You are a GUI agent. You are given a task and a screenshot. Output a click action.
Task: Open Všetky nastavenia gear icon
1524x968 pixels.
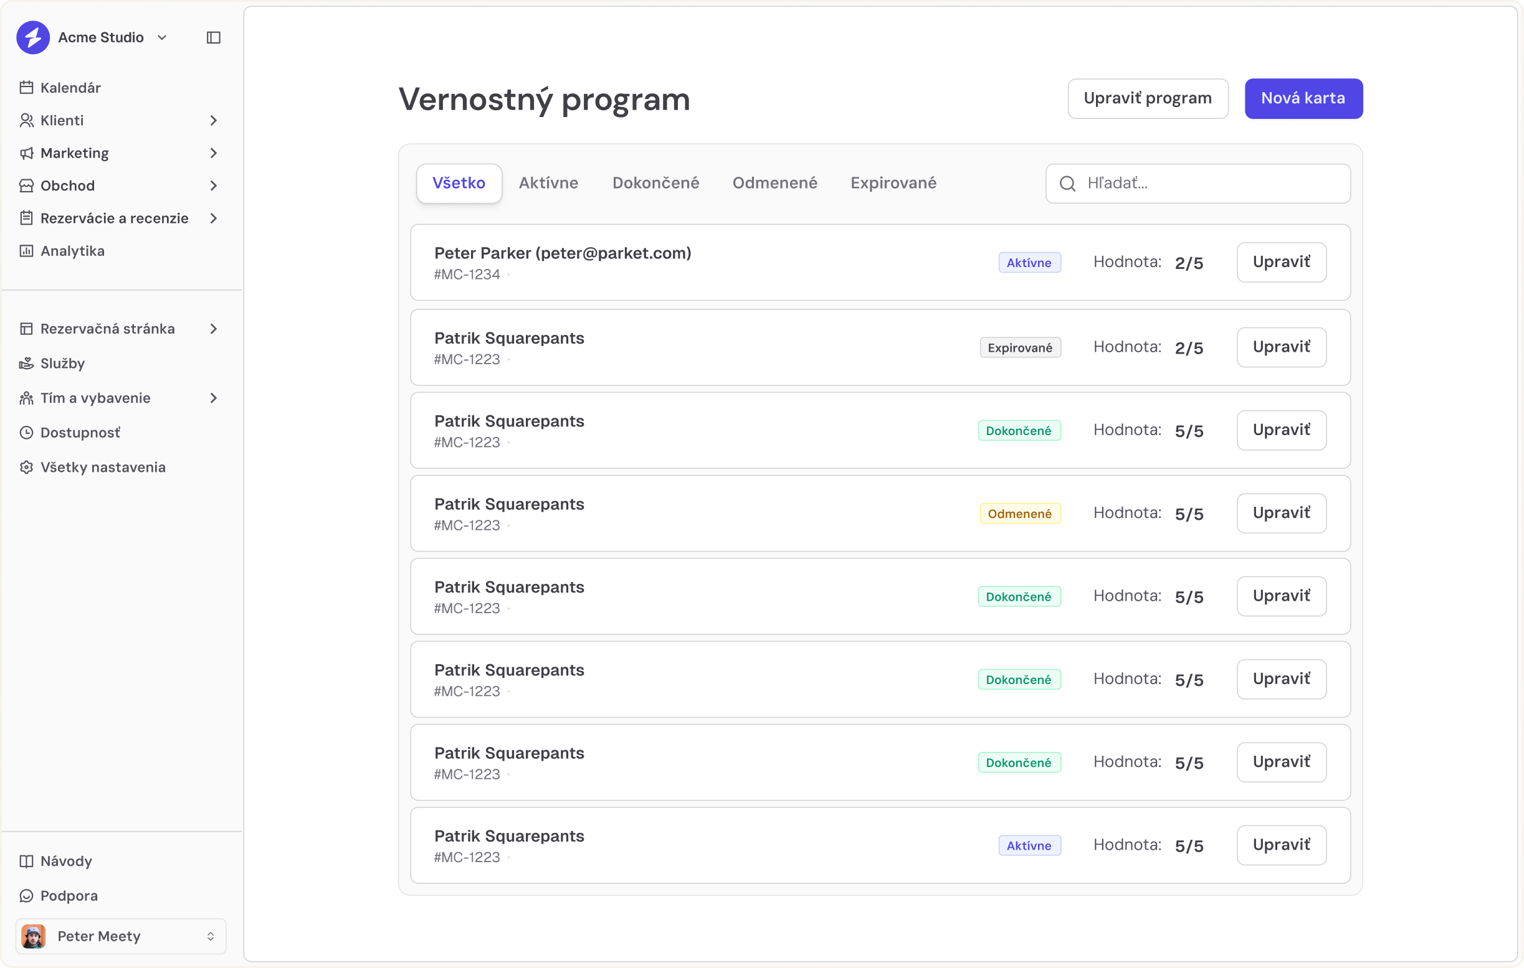coord(27,467)
